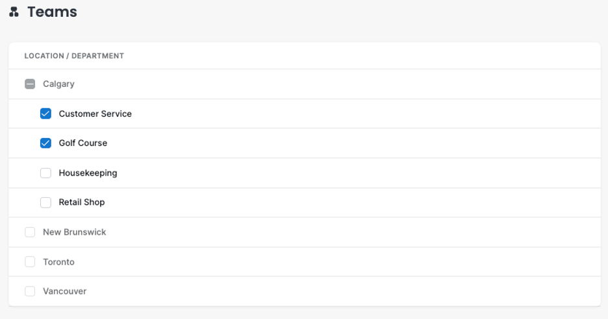608x319 pixels.
Task: Click the Teams page heading
Action: (52, 12)
